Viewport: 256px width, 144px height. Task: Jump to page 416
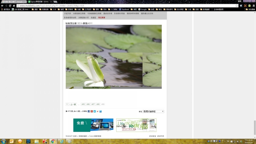[88, 104]
